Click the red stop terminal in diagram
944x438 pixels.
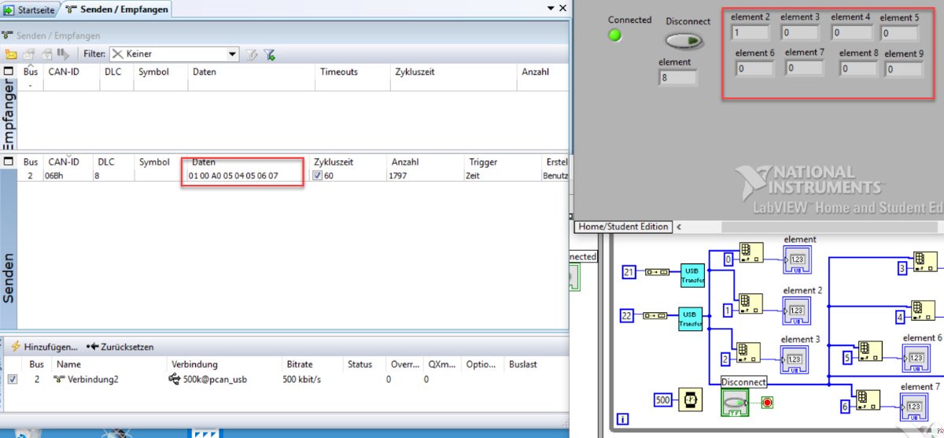click(x=767, y=403)
